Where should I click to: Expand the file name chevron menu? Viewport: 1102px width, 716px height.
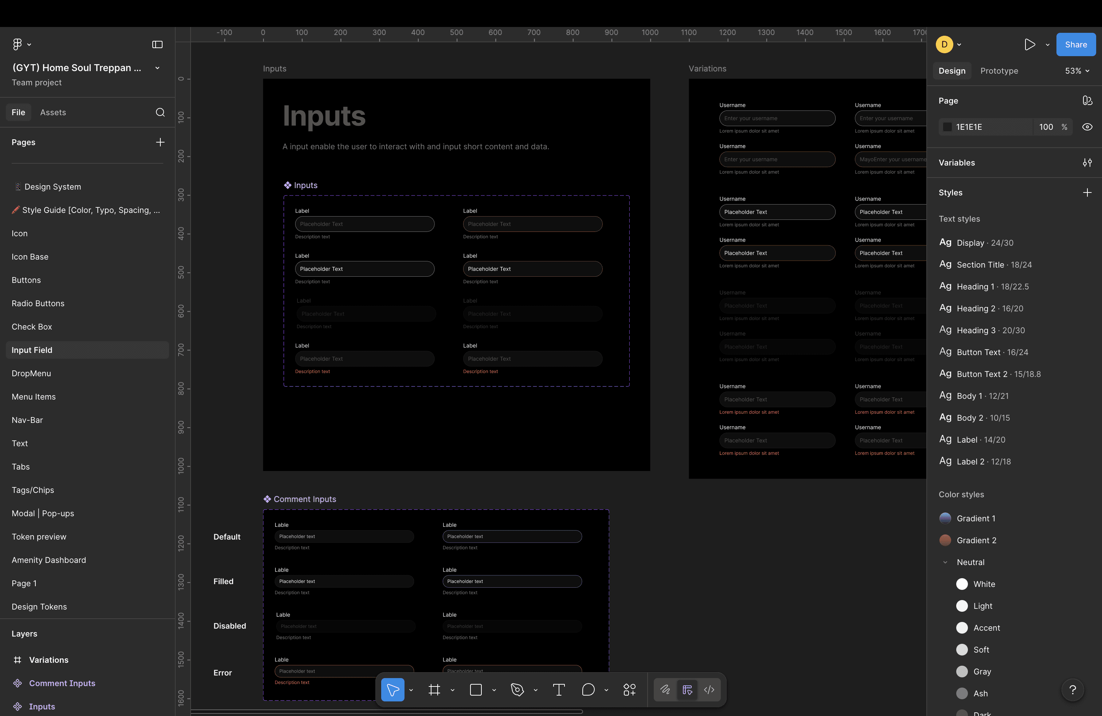(157, 68)
